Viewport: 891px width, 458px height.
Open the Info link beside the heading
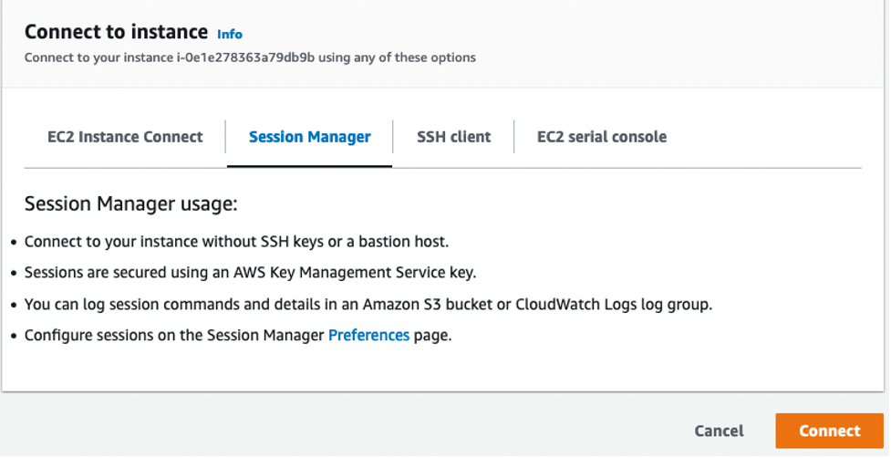tap(230, 34)
